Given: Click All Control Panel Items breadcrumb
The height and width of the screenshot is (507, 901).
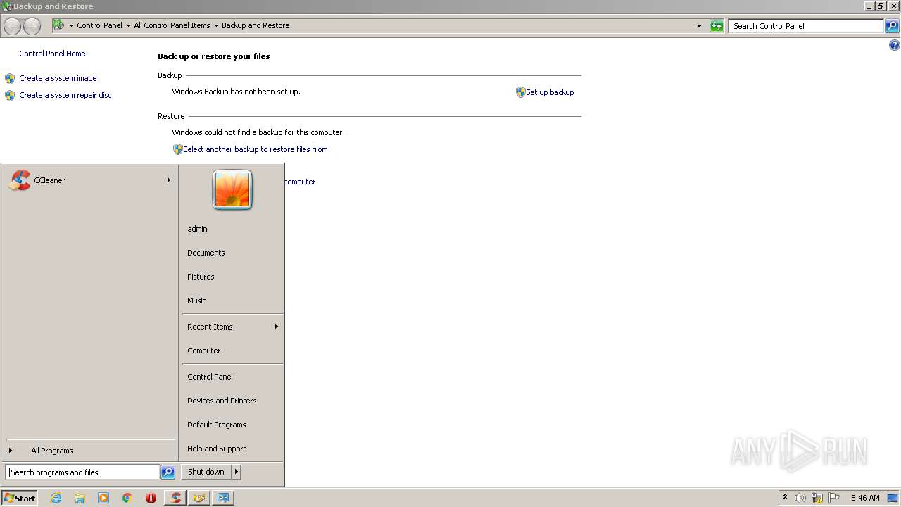Looking at the screenshot, I should [x=172, y=25].
